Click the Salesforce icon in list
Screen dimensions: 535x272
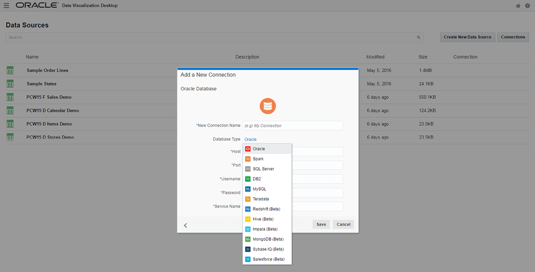tap(248, 259)
